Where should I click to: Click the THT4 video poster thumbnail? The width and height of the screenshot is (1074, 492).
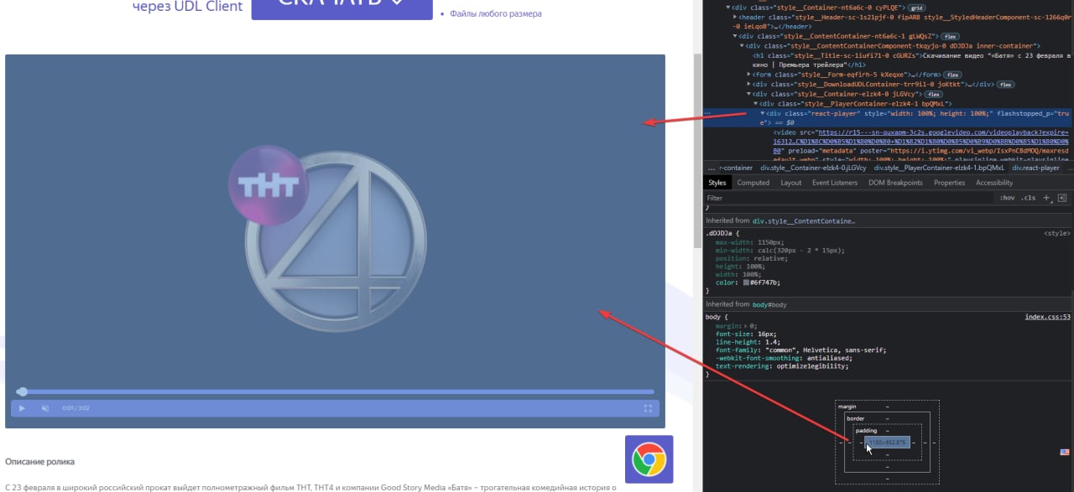(335, 241)
